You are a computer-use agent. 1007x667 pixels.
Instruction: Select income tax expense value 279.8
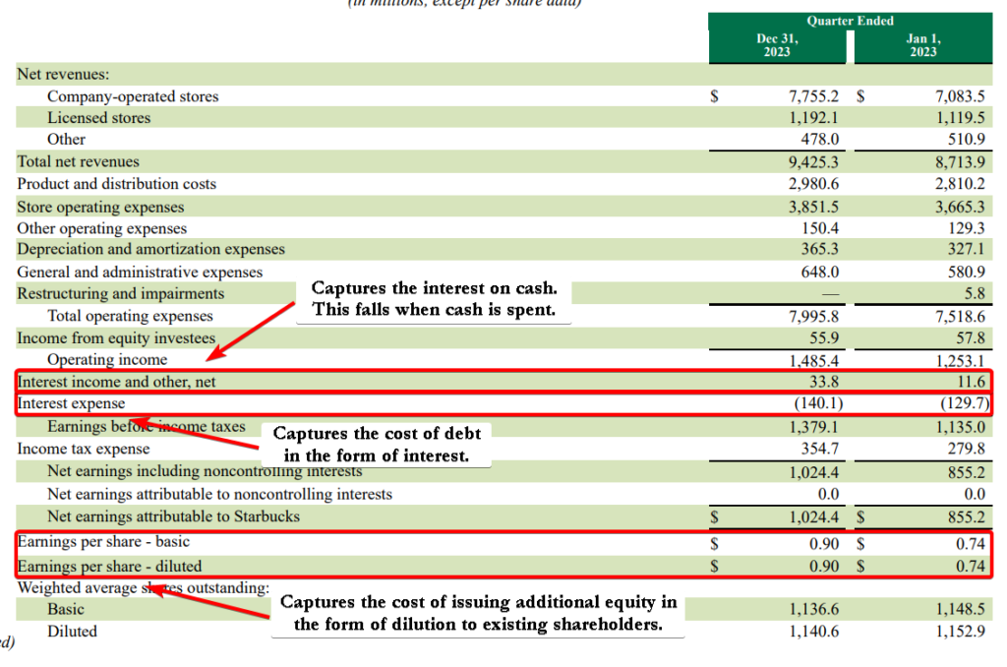(x=967, y=449)
